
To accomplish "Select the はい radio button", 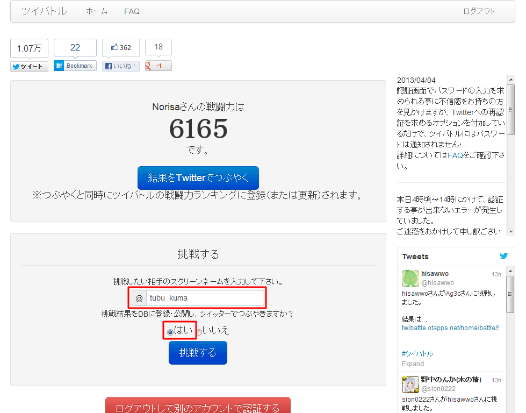I will [170, 332].
